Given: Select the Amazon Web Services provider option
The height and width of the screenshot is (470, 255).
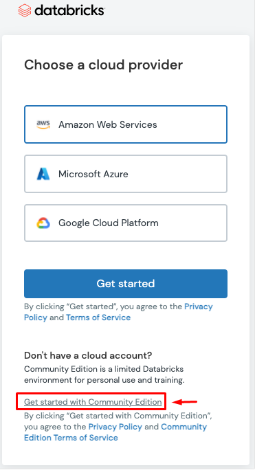Looking at the screenshot, I should coord(126,124).
